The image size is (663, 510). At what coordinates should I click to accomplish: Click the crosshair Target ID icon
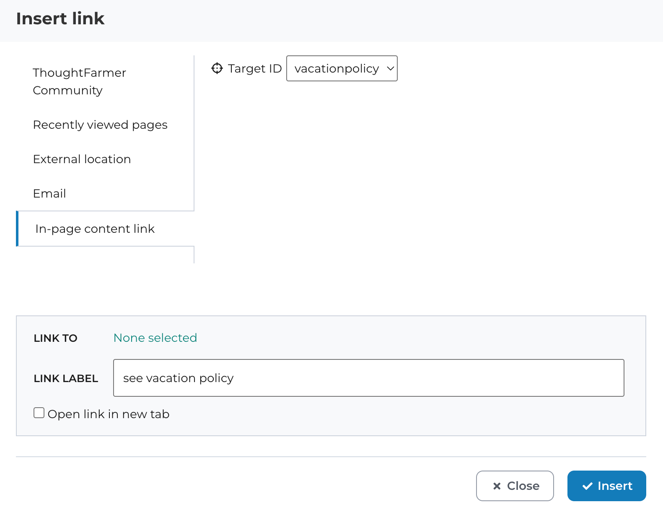[x=217, y=68]
